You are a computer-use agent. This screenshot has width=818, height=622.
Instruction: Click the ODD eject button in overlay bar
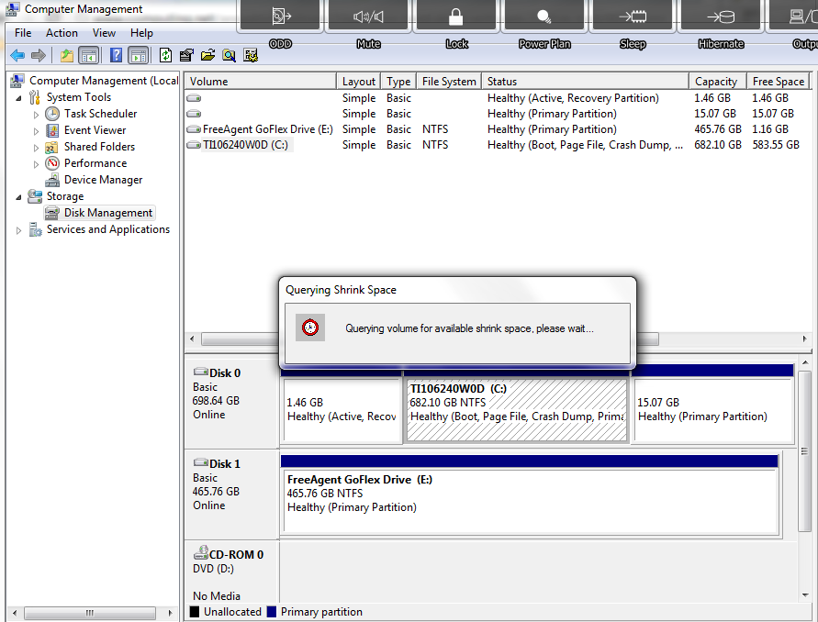point(281,17)
